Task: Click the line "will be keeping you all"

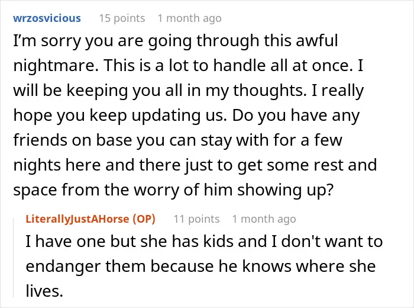Action: point(189,91)
